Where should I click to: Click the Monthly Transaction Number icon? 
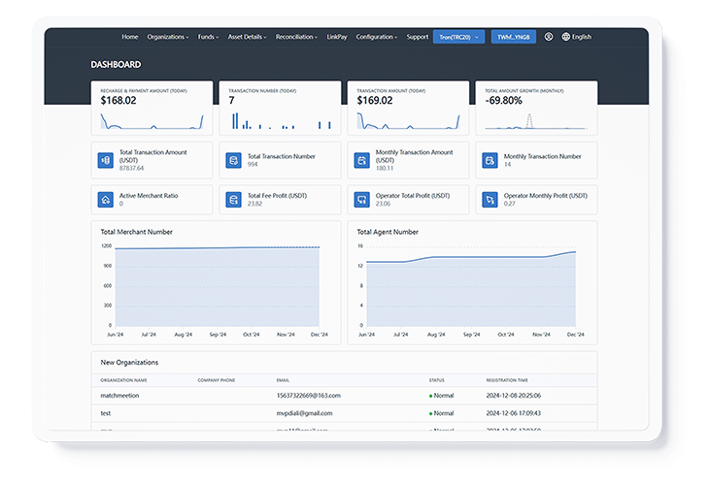pos(490,160)
